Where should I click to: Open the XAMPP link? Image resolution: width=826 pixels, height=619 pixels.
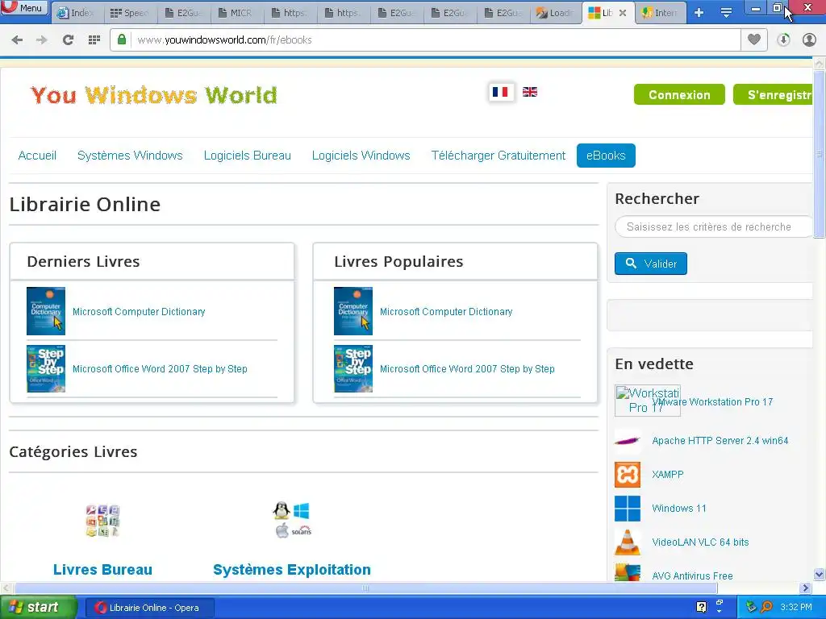(667, 474)
